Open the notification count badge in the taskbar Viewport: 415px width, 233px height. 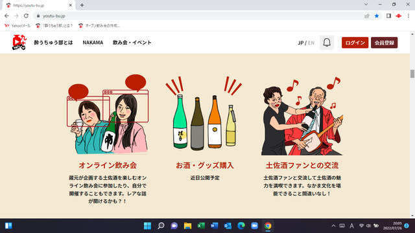tap(407, 226)
